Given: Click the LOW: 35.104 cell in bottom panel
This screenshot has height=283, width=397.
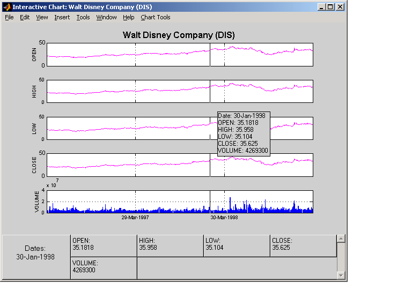Looking at the screenshot, I should coord(237,246).
